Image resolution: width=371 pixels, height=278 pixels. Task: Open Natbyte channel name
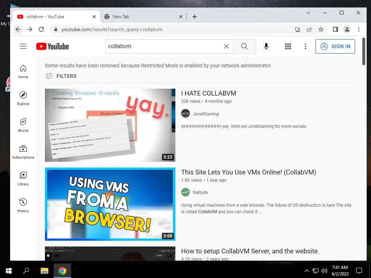[200, 193]
